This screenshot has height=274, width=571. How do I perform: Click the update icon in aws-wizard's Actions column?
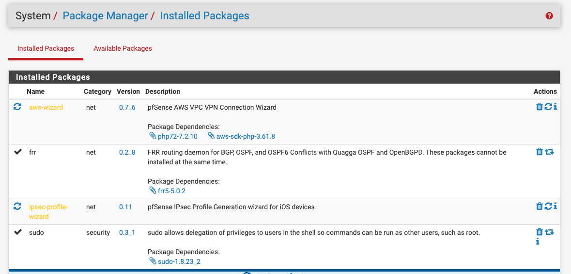click(548, 107)
